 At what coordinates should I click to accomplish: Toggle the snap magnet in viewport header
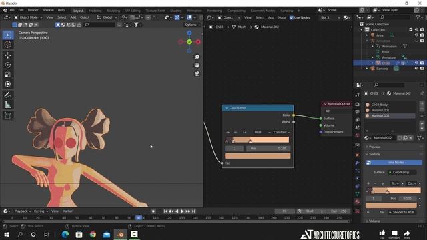tap(132, 17)
